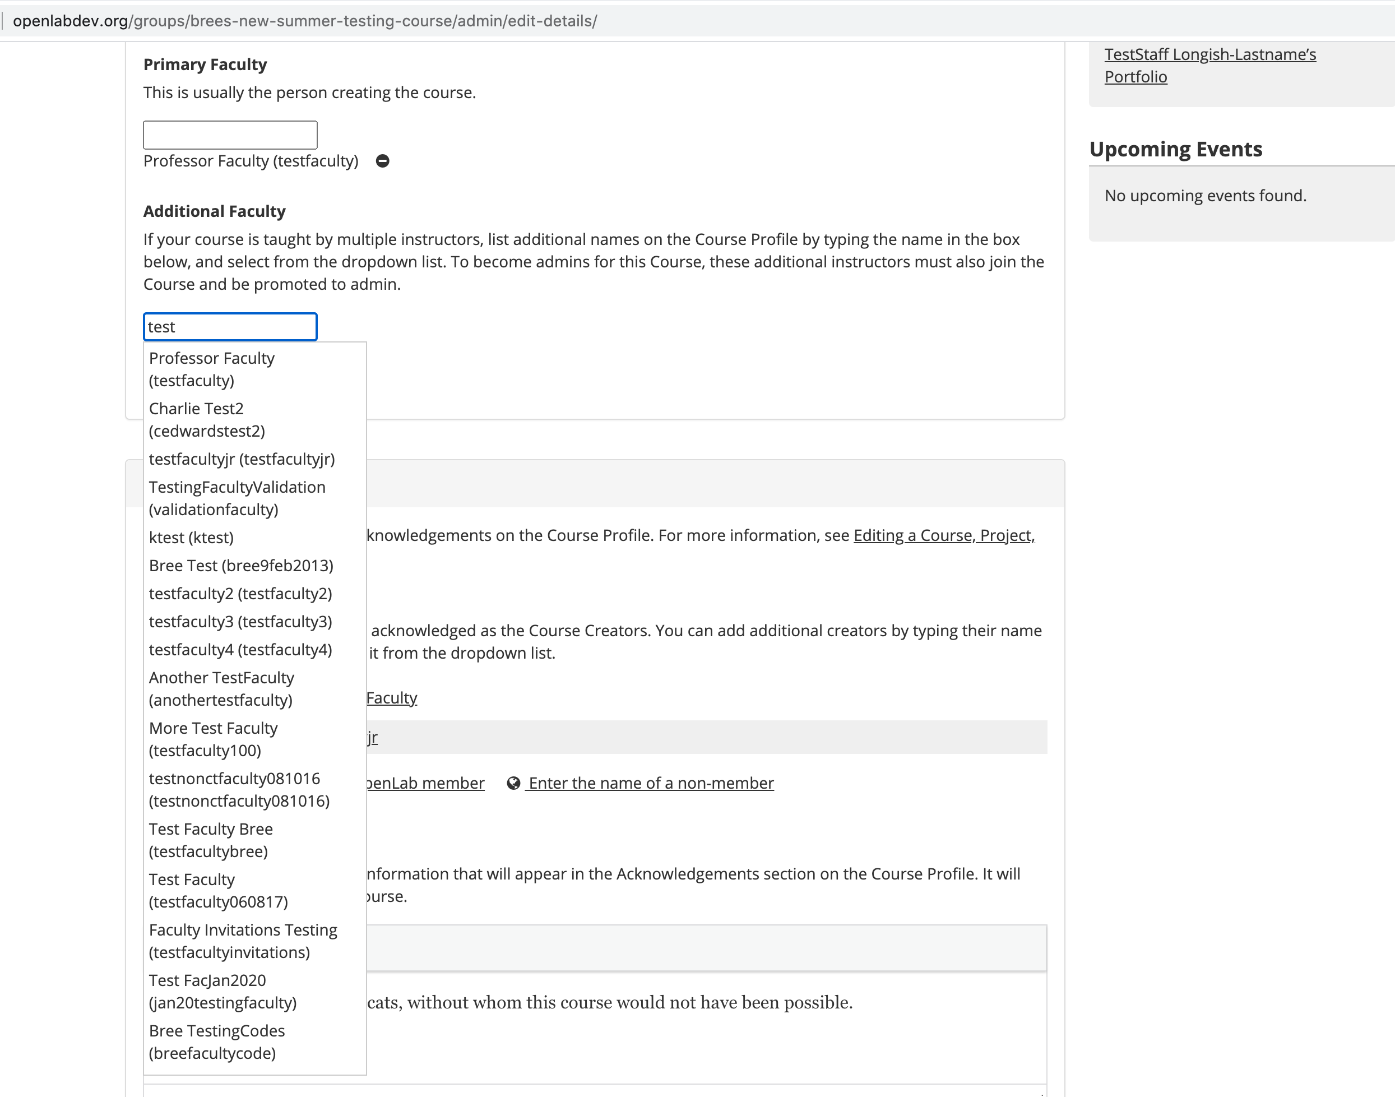Pick TestingFacultyValidation from suggestions
1395x1097 pixels.
(x=237, y=498)
